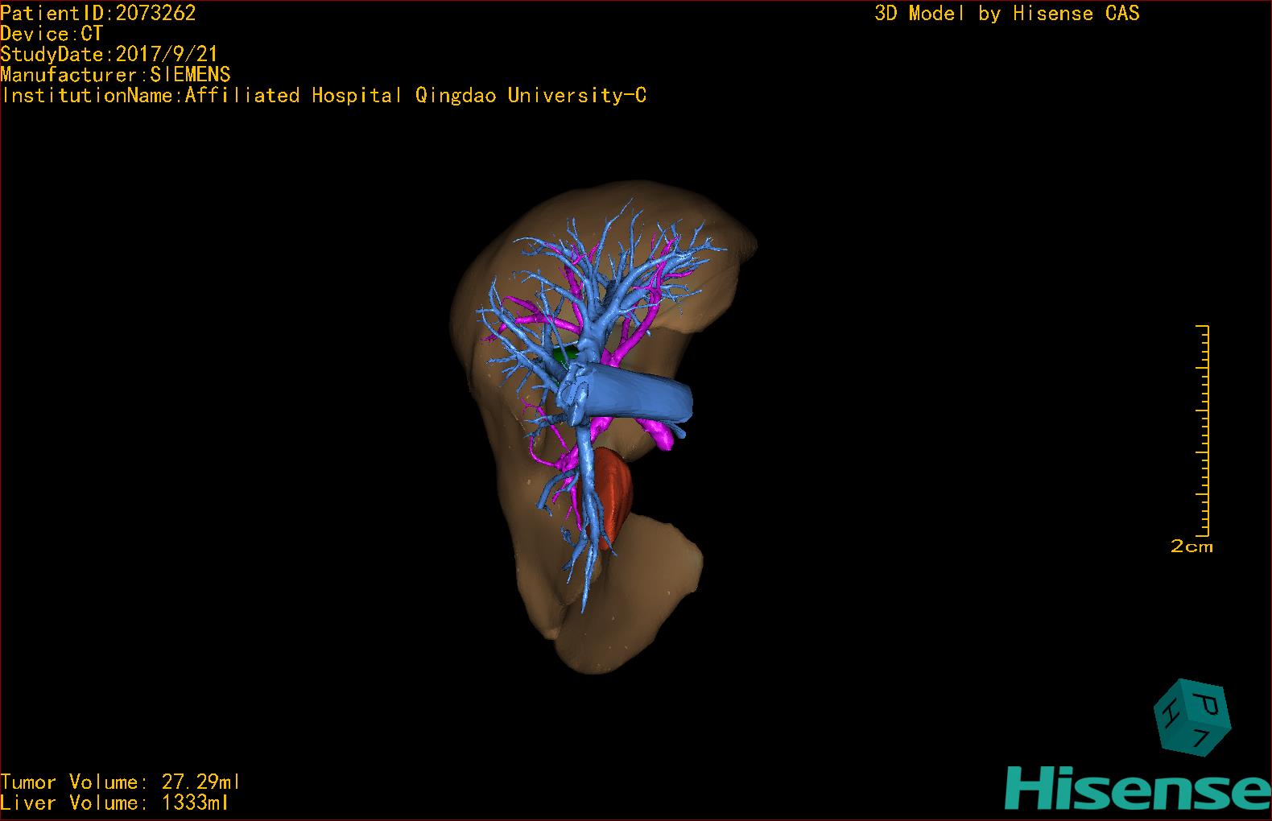Select the "Manufacturer:SIEMENS" text
1272x821 pixels.
coord(115,75)
